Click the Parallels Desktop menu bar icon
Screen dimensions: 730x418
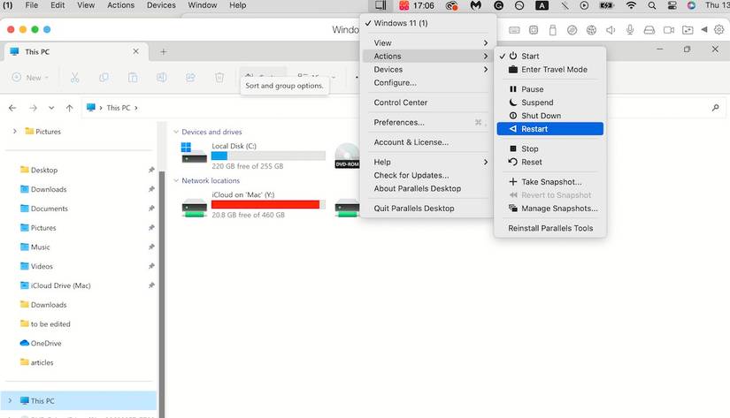coord(380,5)
